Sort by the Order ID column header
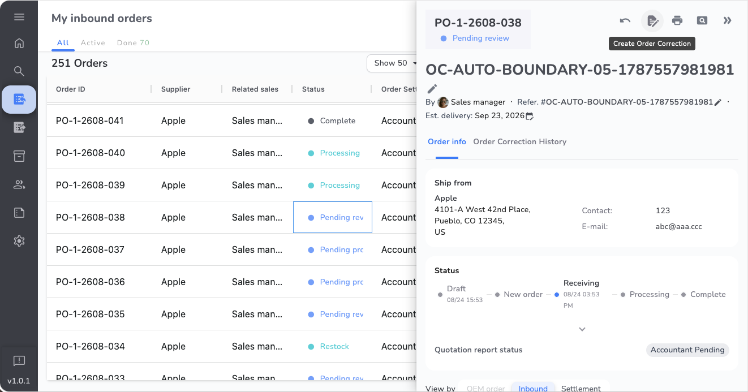Viewport: 748px width, 392px height. click(x=71, y=89)
